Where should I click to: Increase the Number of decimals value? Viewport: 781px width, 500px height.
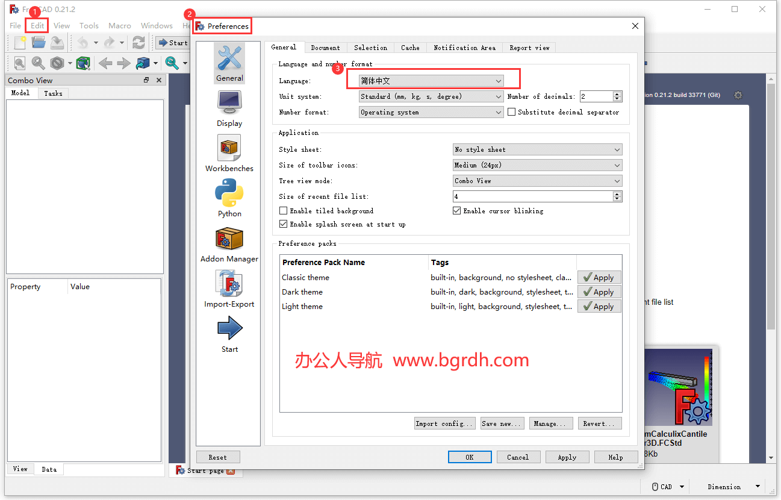(x=617, y=94)
